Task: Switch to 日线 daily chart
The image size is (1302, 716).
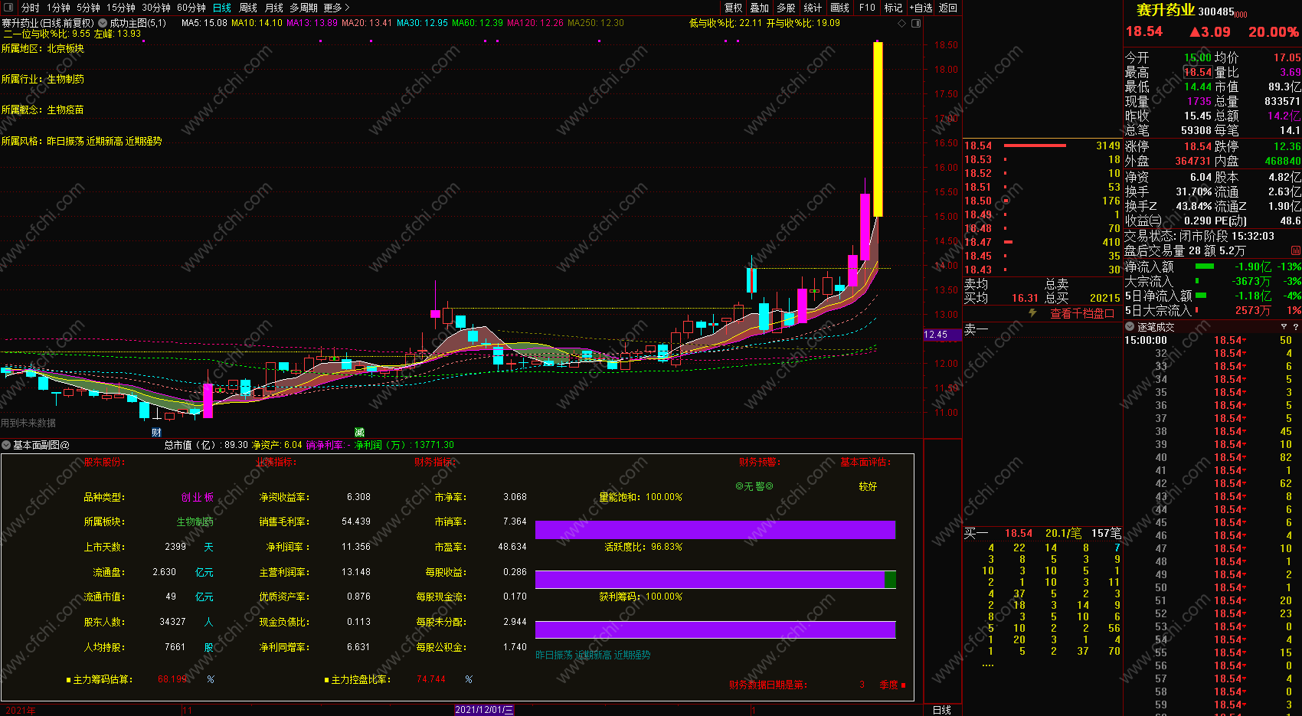Action: pos(222,8)
